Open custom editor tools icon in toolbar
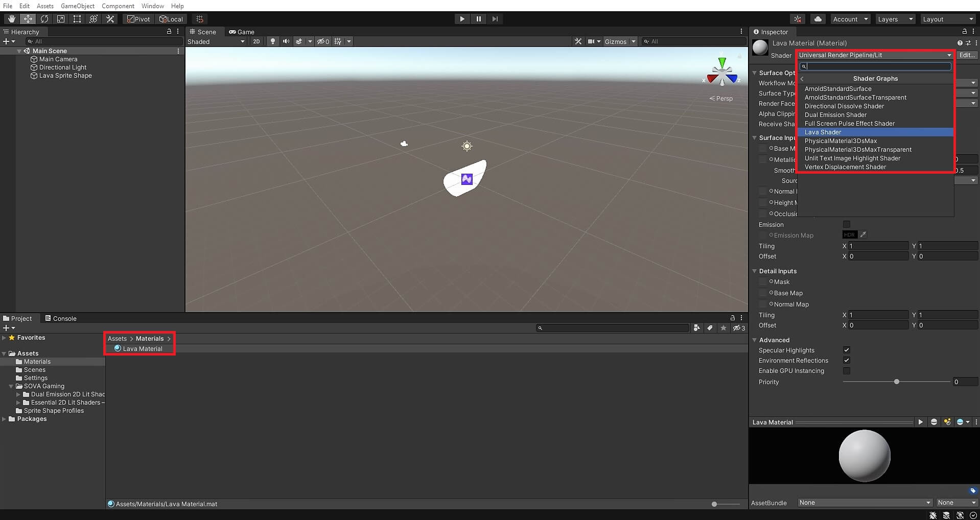 pos(110,19)
